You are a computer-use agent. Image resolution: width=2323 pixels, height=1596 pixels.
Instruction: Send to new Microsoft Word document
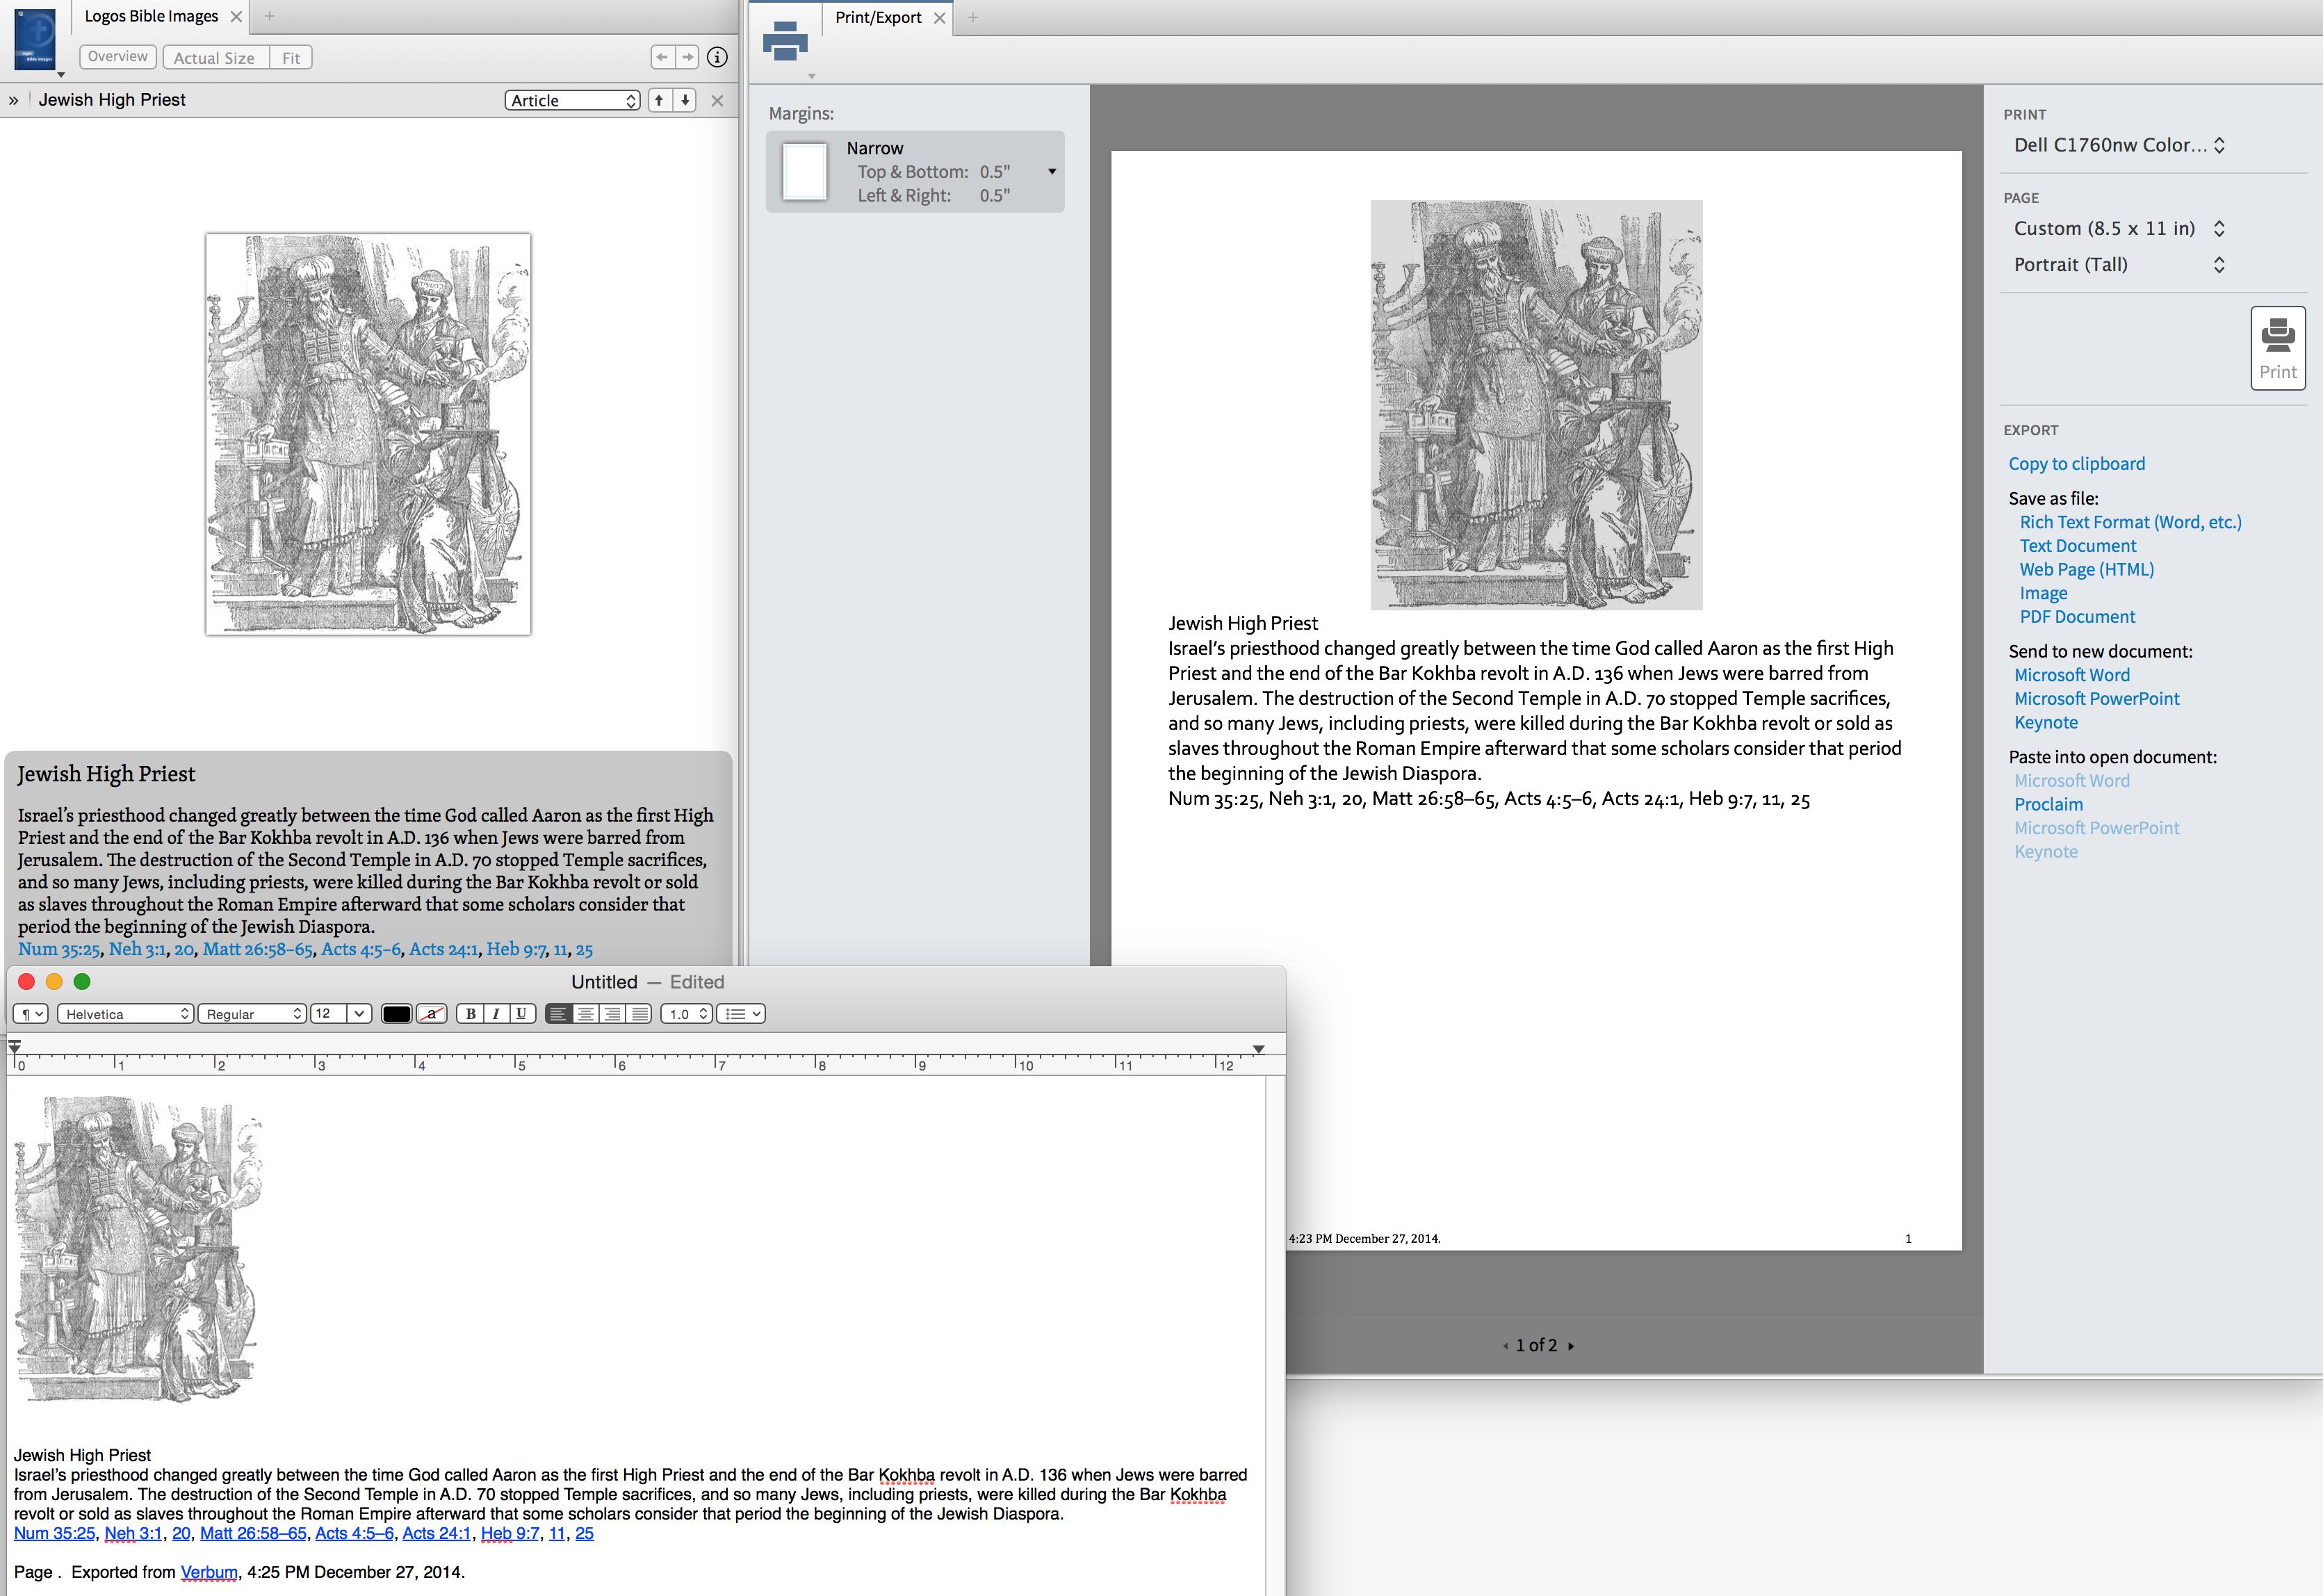click(x=2071, y=676)
